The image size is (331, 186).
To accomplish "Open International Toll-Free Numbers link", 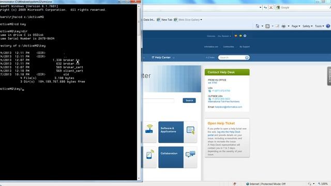I will tap(223, 102).
